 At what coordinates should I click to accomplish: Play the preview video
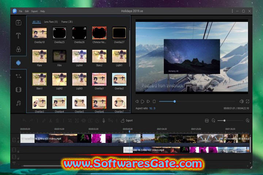(x=142, y=101)
